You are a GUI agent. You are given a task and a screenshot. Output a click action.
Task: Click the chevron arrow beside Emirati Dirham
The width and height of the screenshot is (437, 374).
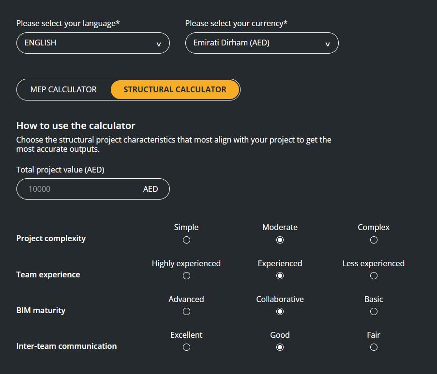click(327, 44)
